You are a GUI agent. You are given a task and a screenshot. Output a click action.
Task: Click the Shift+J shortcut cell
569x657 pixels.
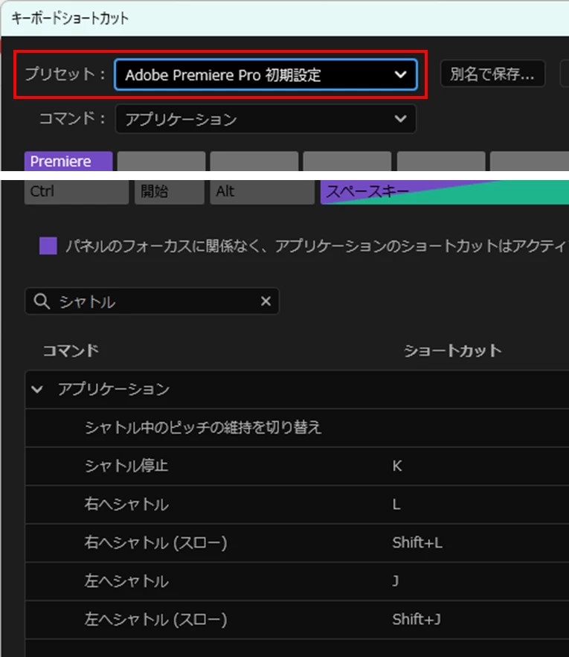(x=417, y=620)
